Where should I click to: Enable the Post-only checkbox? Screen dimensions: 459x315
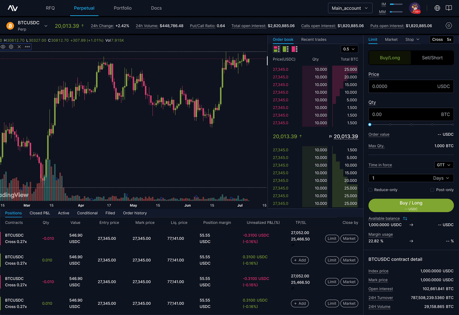pos(431,190)
